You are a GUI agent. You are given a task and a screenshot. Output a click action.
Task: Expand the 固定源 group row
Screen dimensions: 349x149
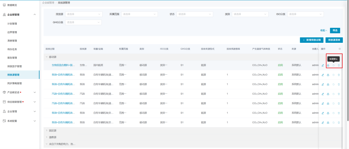click(x=47, y=131)
